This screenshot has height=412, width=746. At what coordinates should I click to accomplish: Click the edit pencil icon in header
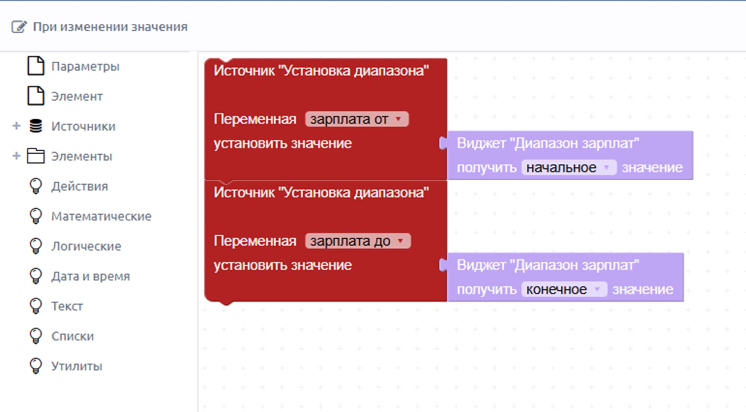19,27
